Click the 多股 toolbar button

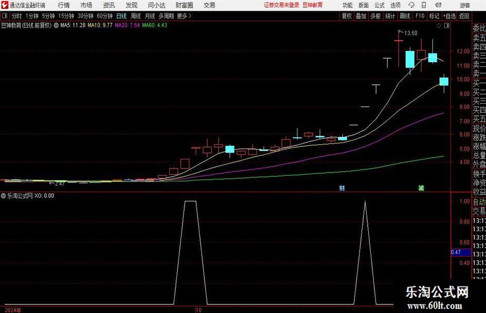tap(375, 16)
